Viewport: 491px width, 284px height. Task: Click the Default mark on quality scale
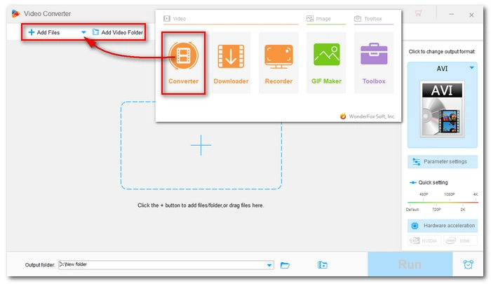[x=412, y=210]
